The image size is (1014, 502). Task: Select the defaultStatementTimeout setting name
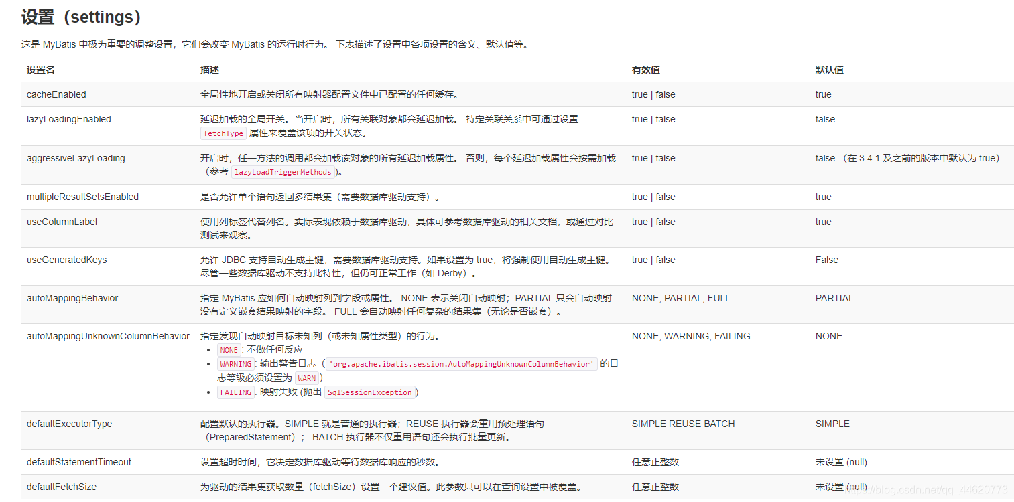tap(79, 462)
